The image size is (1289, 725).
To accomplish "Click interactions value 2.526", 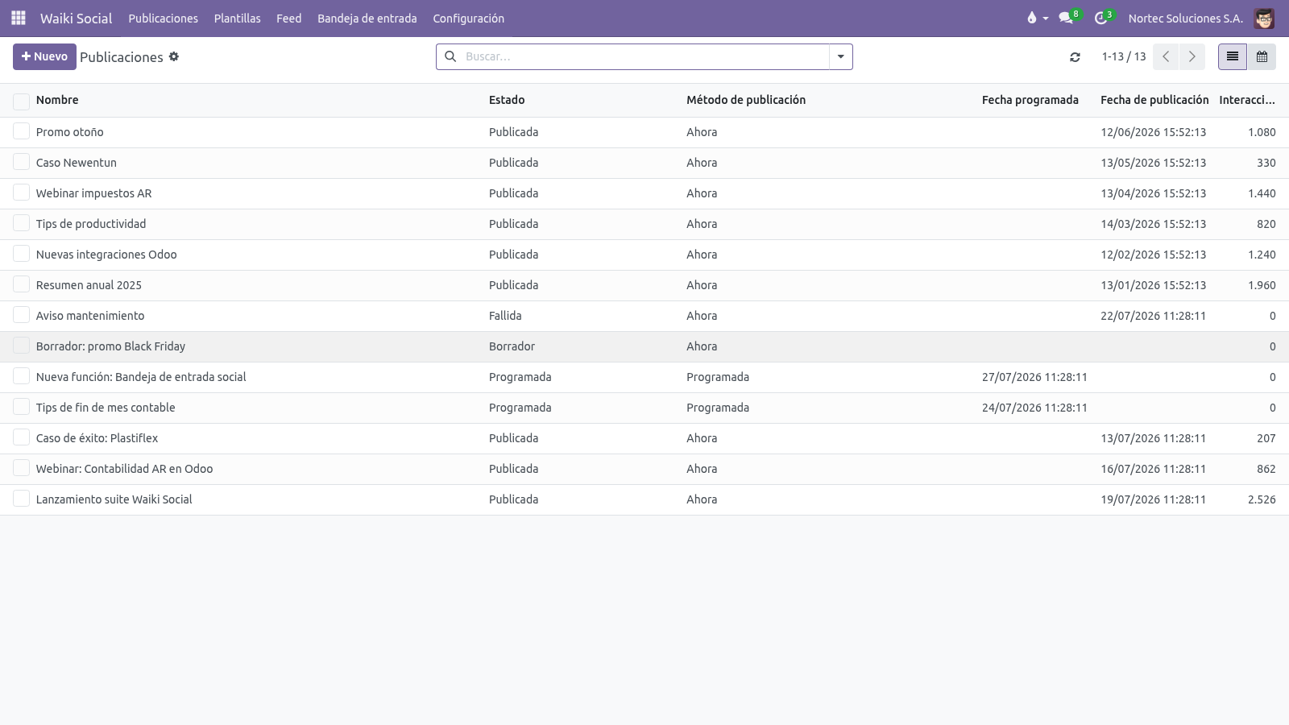I will [x=1262, y=499].
